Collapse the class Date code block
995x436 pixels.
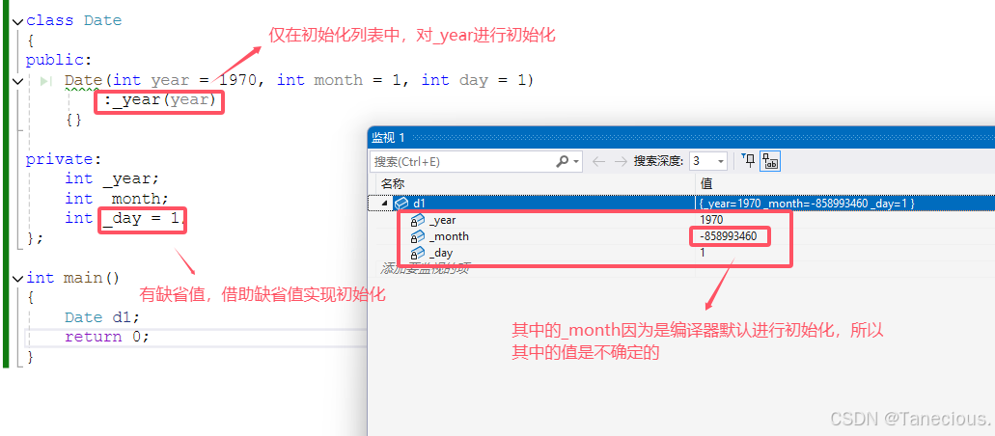pos(17,21)
